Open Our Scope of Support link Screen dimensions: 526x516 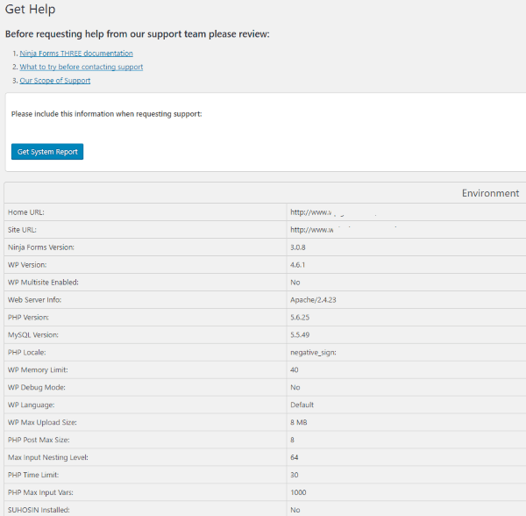pyautogui.click(x=55, y=81)
